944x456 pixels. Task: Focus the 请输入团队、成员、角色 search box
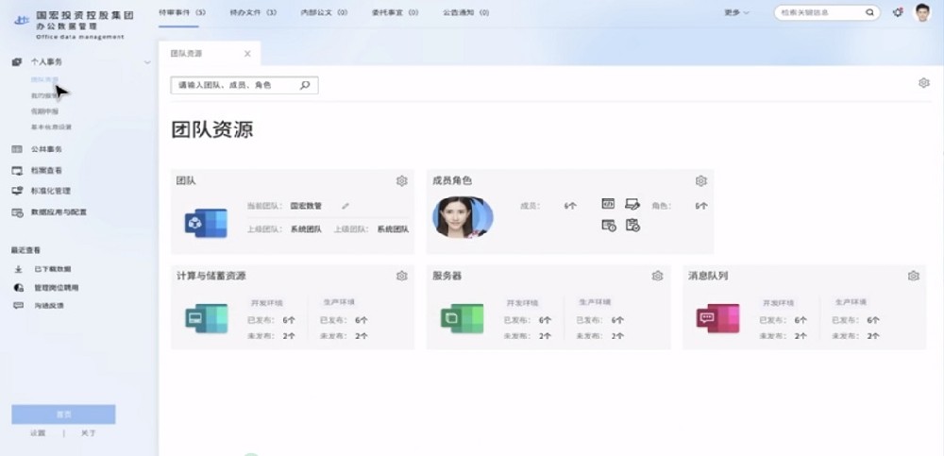coord(244,86)
